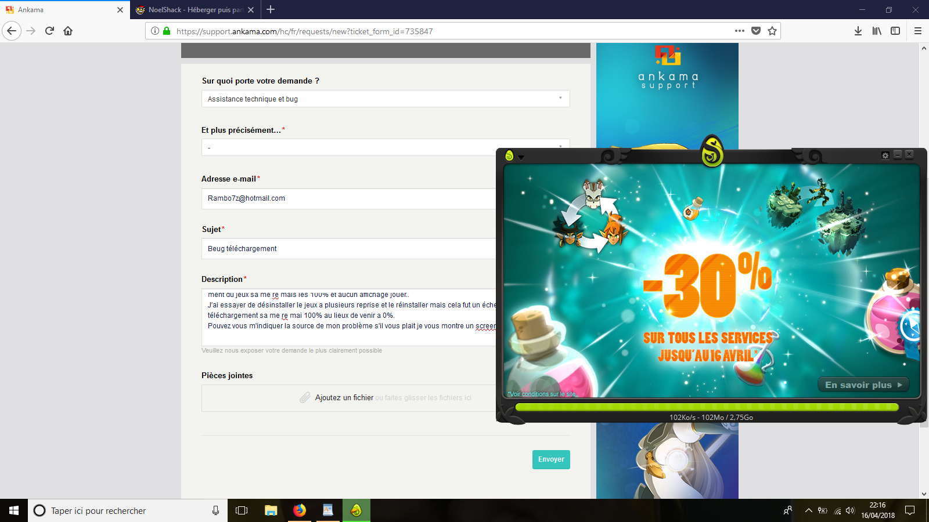Close the Ankama tab
The image size is (929, 522).
click(x=120, y=10)
